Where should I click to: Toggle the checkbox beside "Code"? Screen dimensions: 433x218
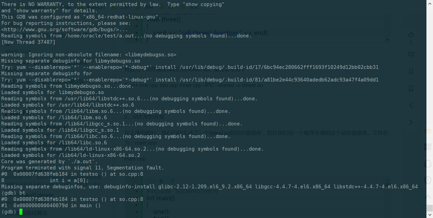[54, 7]
